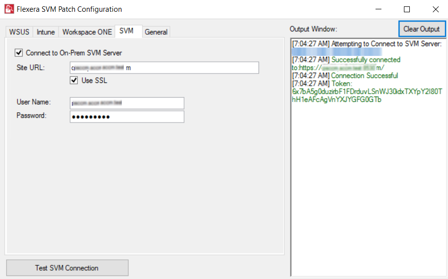This screenshot has width=448, height=279.
Task: Disable the Use SSL checkbox
Action: [74, 80]
